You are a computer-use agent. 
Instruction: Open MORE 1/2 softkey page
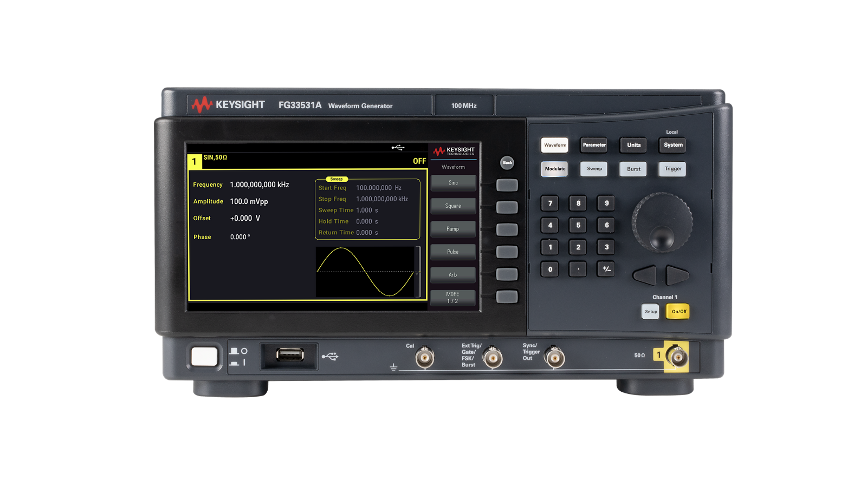click(453, 298)
